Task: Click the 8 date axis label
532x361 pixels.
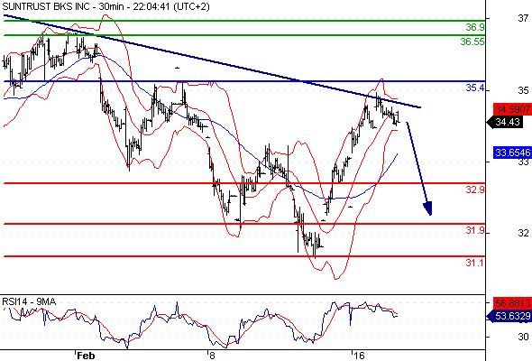Action: (212, 356)
